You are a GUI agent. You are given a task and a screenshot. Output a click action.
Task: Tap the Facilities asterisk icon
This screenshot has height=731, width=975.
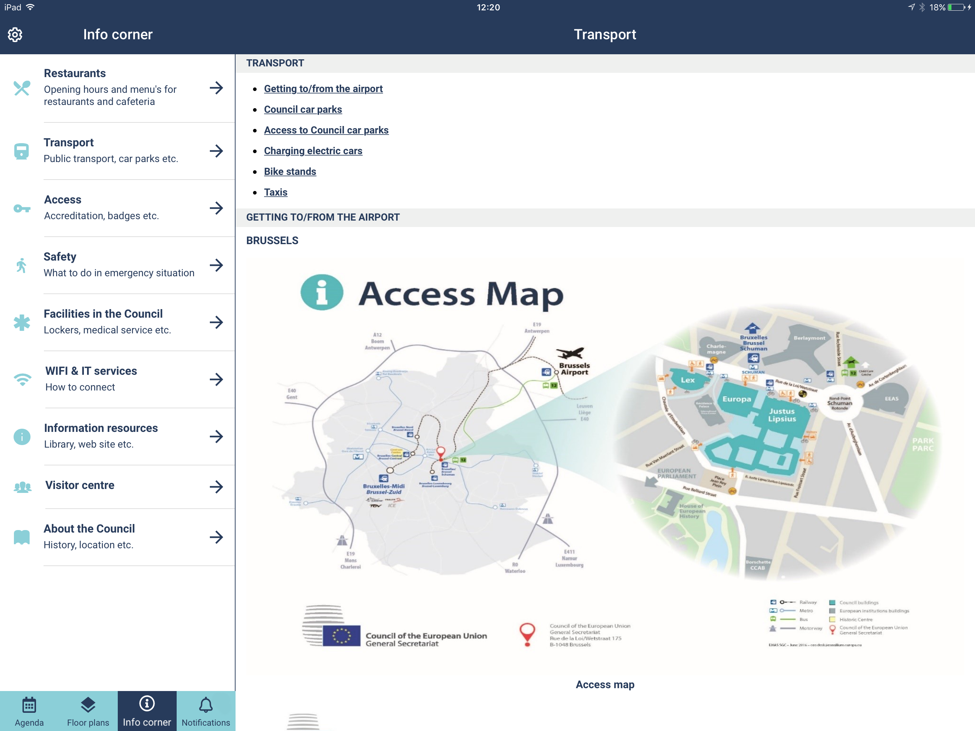22,322
